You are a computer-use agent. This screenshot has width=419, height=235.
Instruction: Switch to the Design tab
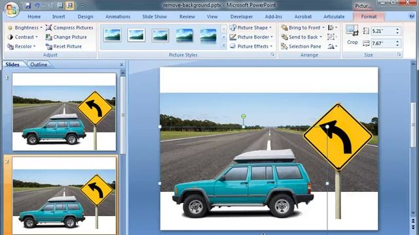point(85,16)
